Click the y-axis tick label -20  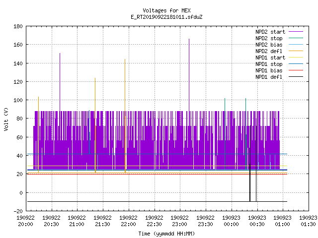point(18,211)
